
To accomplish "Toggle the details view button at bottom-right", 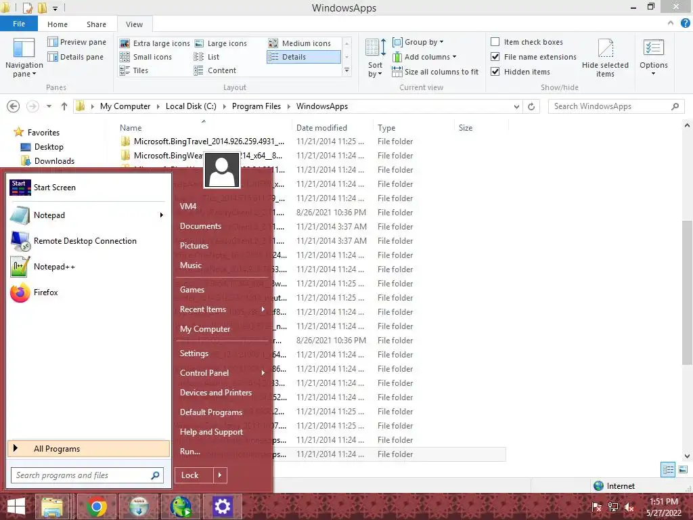I will tap(668, 470).
